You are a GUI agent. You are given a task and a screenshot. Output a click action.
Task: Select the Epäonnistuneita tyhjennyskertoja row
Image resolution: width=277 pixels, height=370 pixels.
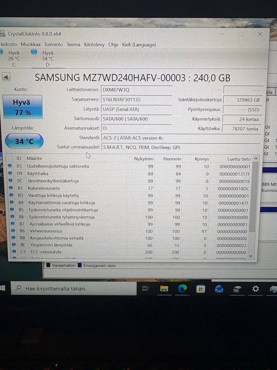tap(129, 217)
